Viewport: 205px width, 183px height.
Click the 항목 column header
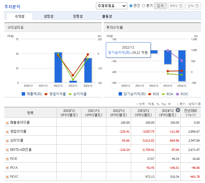tap(30, 113)
